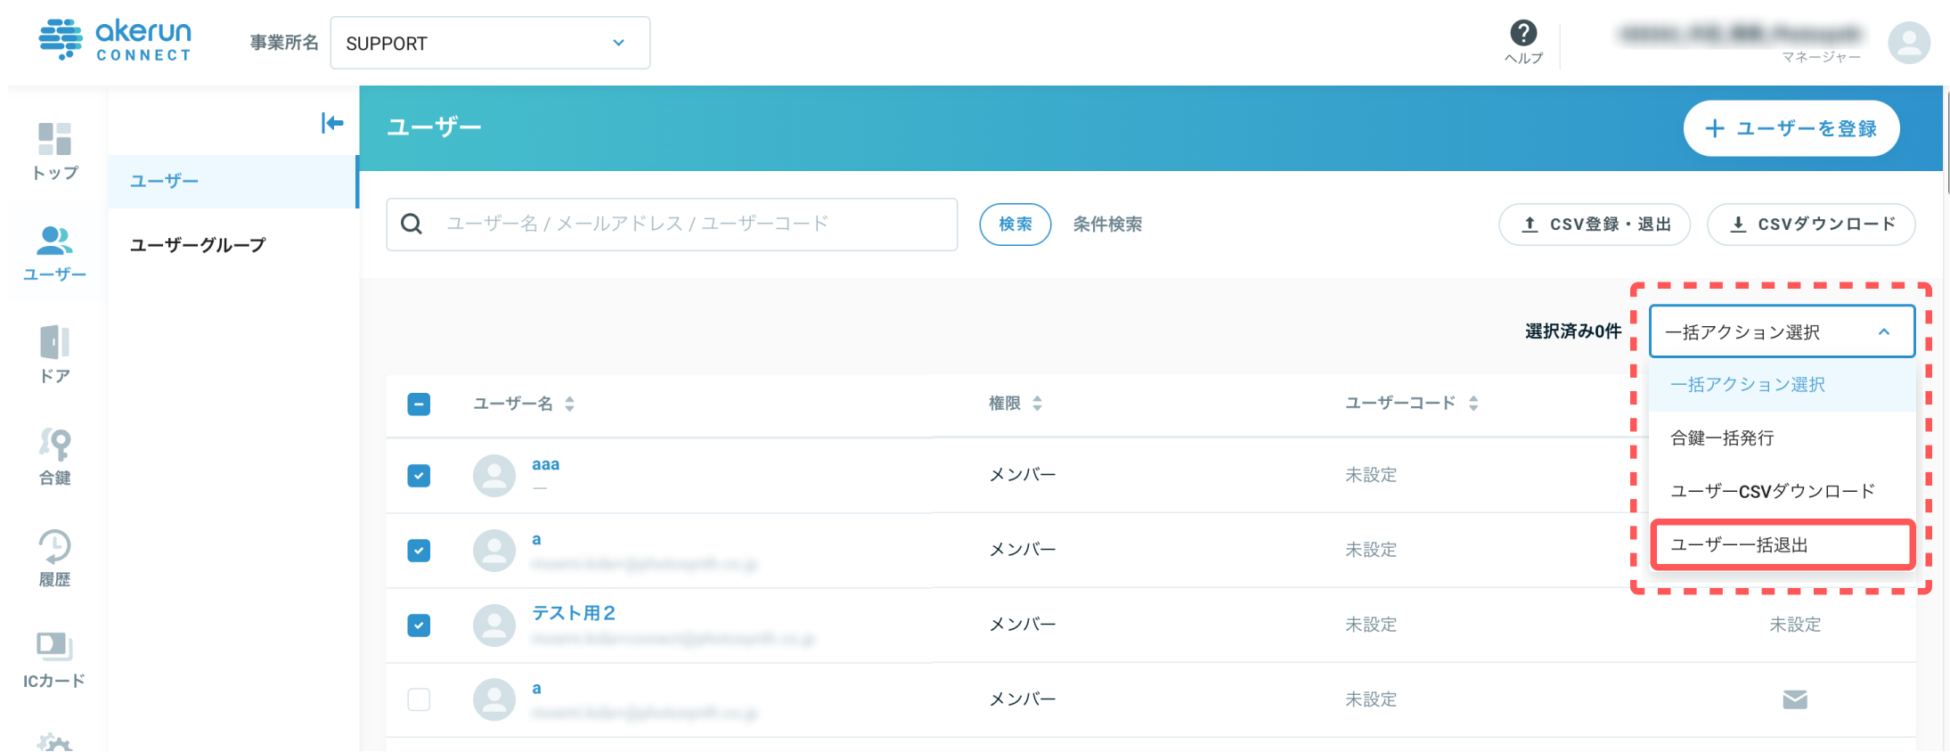Open 条件検索 advanced search
Image resolution: width=1950 pixels, height=752 pixels.
pos(1107,225)
